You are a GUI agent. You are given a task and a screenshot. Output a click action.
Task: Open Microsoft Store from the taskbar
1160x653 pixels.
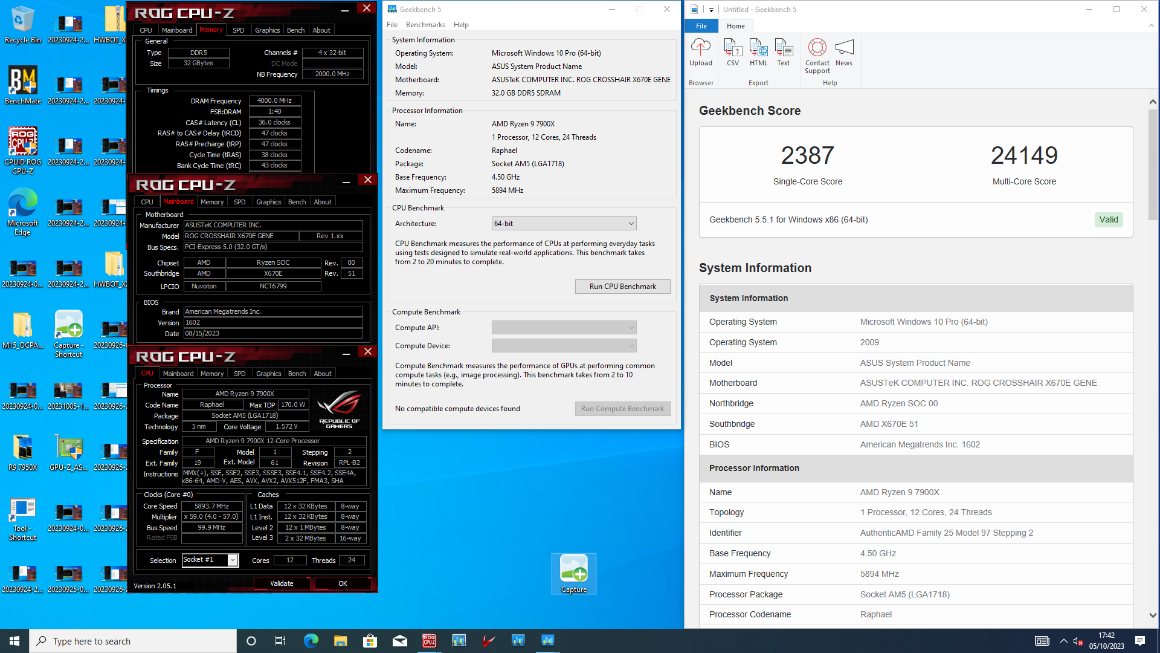(x=370, y=641)
